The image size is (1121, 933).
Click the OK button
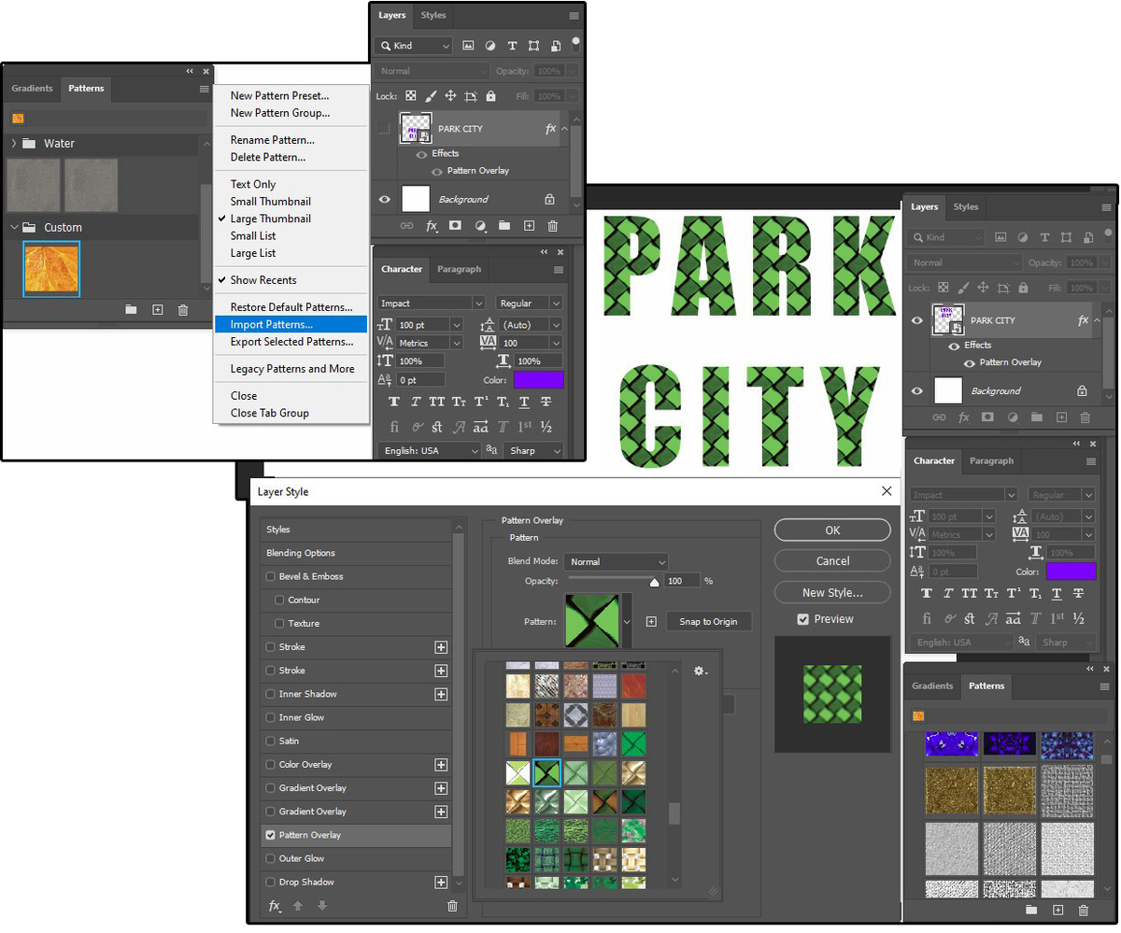[831, 530]
